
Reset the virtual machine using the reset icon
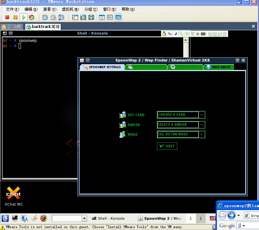pos(31,17)
